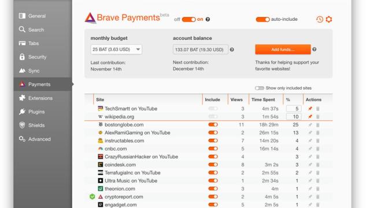Screen dimensions: 370x208
Task: Pin theonion.com percentage
Action: (310, 189)
